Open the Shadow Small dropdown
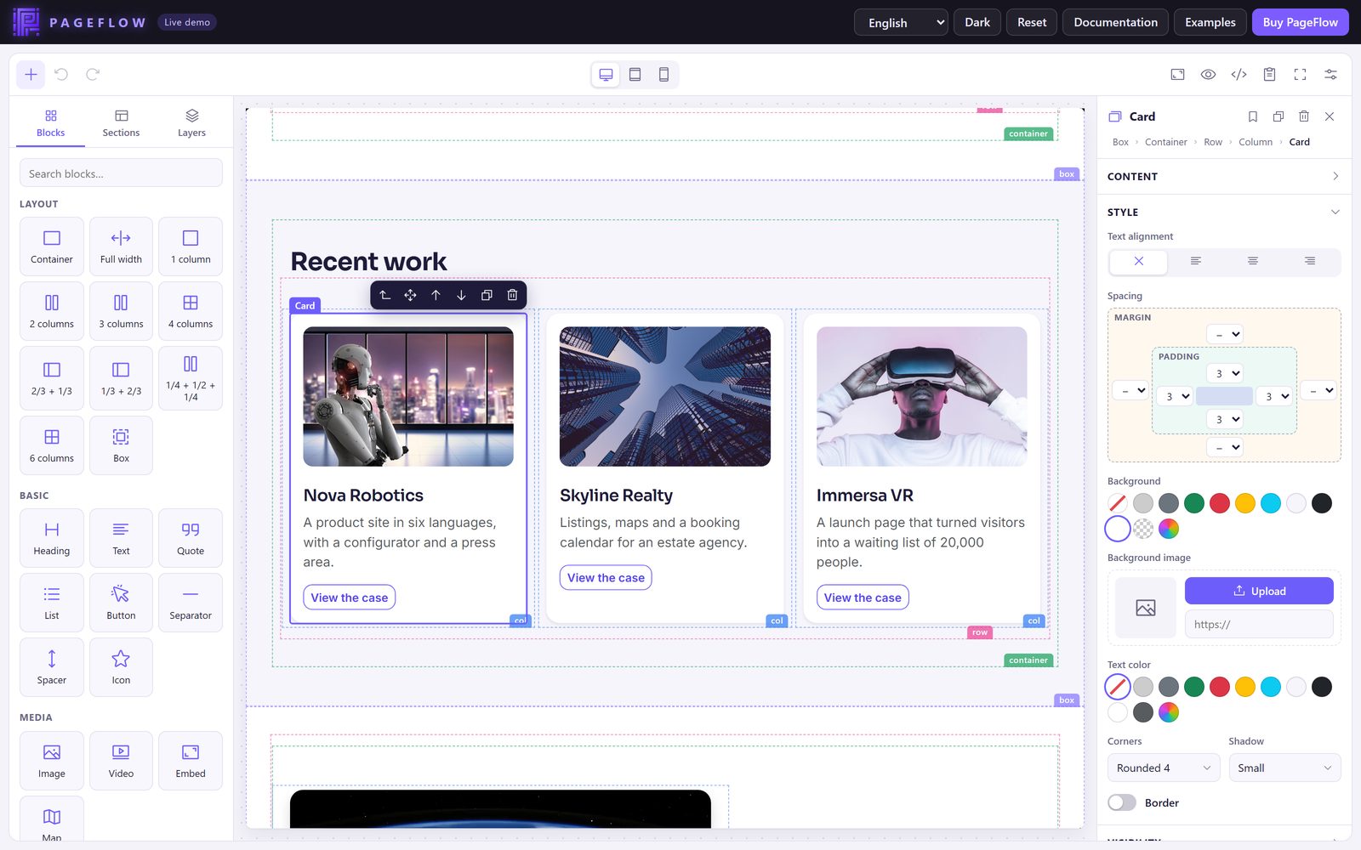1361x850 pixels. (x=1284, y=768)
